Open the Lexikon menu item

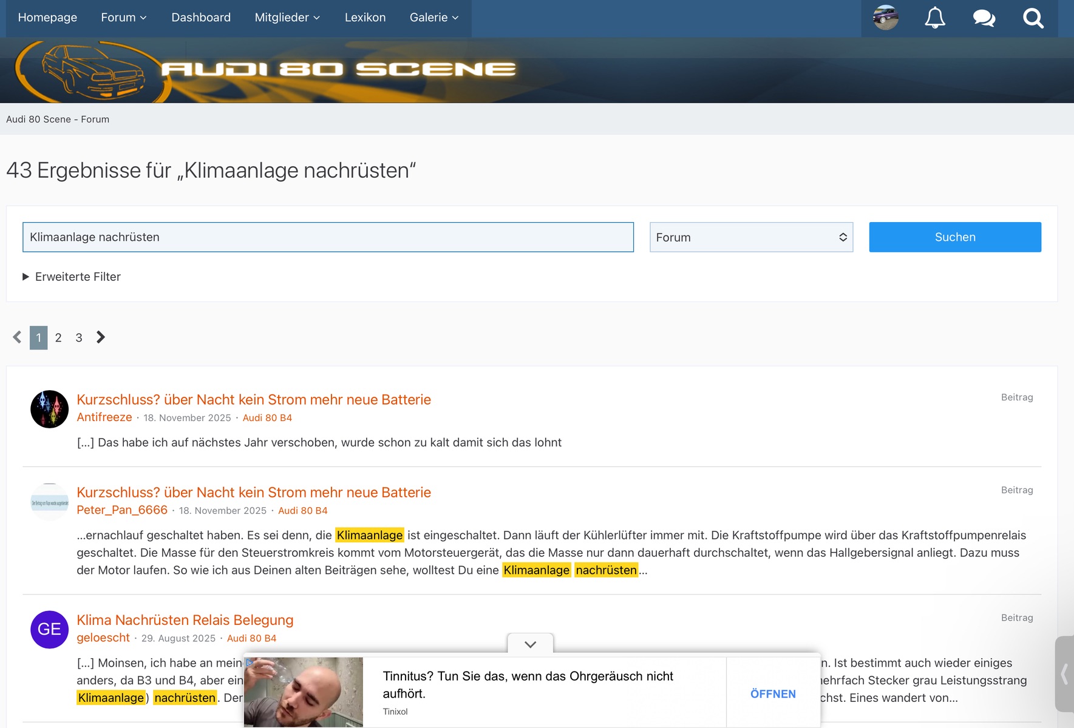tap(365, 18)
